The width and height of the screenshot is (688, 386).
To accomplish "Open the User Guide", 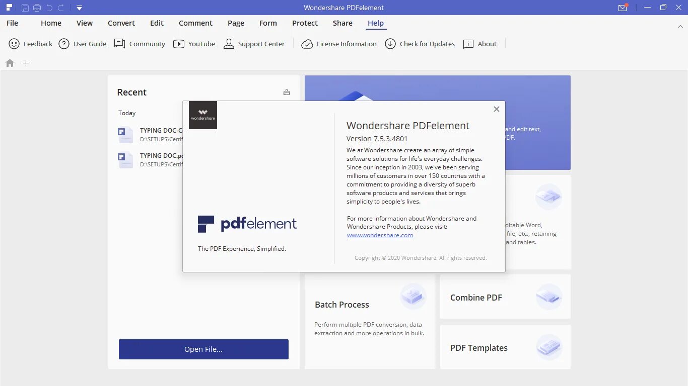I will pos(83,44).
